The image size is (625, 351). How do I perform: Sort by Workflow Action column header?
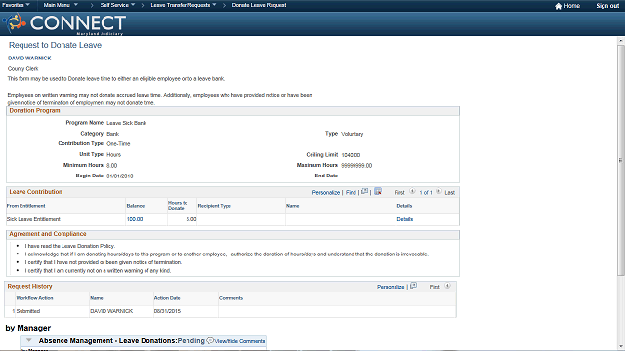pyautogui.click(x=35, y=298)
